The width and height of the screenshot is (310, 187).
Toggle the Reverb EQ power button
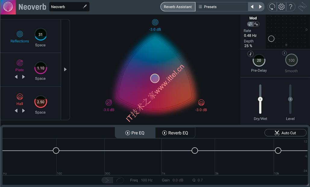point(164,133)
